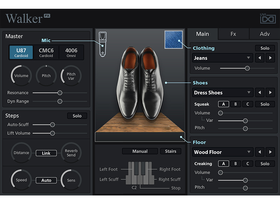Screen dimensions: 280x206
Task: Click the Manual mode button
Action: coord(140,151)
